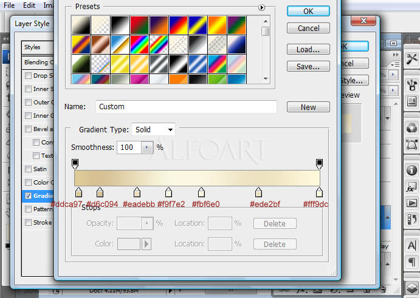Choose the Black, White gradient preset
Screen dimensions: 420x298
(x=120, y=25)
